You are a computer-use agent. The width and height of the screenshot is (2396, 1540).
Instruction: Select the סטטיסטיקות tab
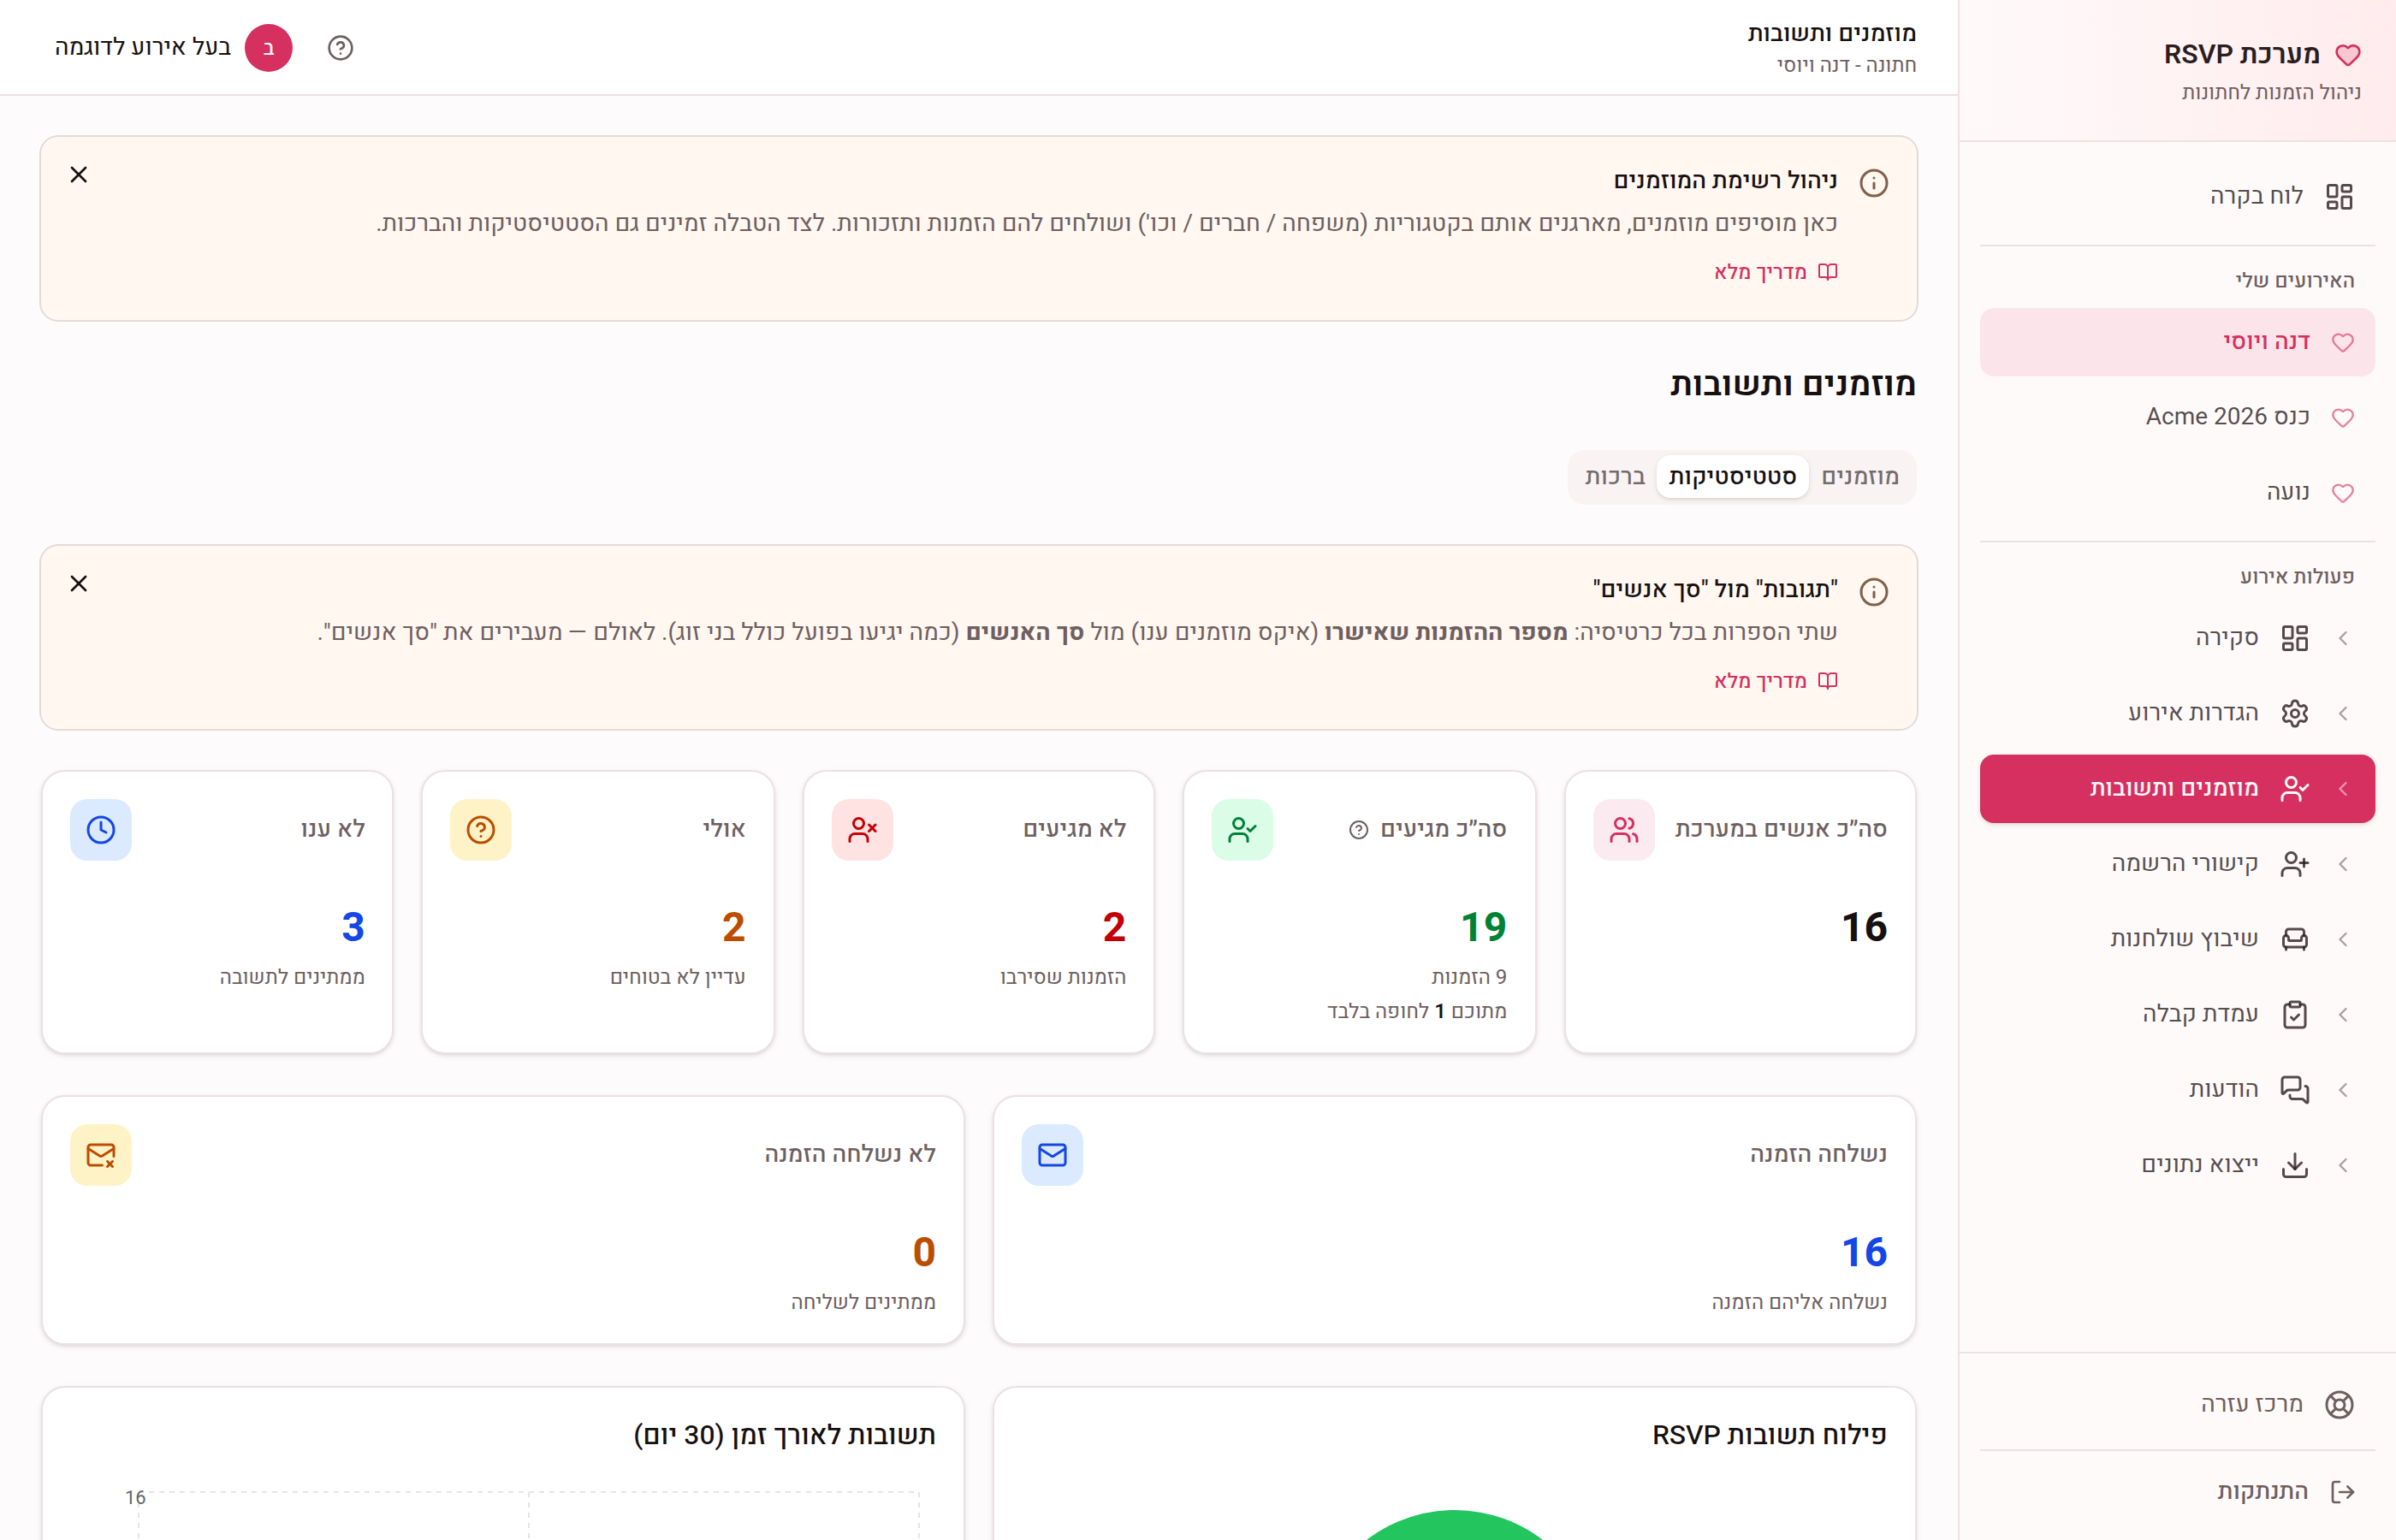[x=1732, y=477]
